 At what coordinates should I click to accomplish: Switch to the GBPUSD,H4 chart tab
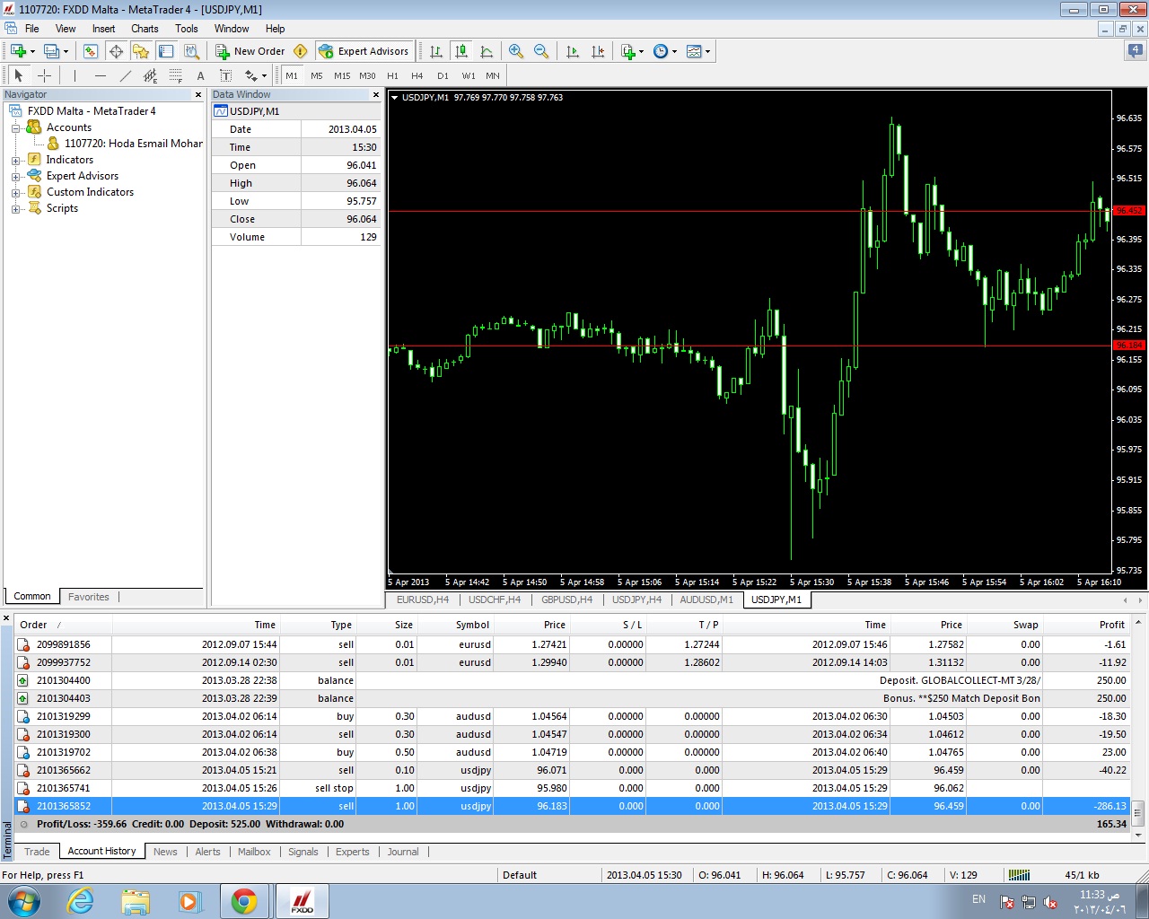coord(567,600)
